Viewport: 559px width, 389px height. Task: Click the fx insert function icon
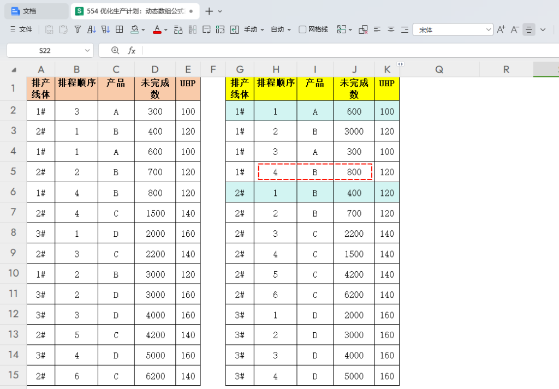point(132,51)
